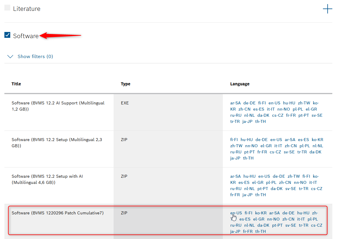
Task: Open th-TH in the AI Support EXE row
Action: [261, 121]
